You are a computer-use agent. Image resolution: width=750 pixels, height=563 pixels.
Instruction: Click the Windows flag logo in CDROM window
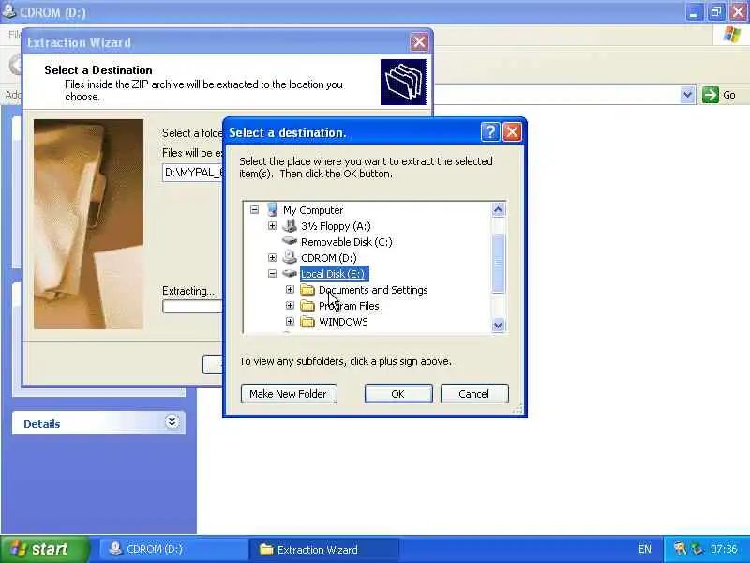click(732, 35)
